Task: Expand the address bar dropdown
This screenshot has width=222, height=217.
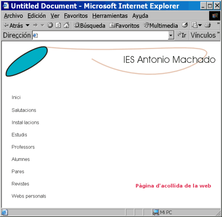Action: point(171,35)
